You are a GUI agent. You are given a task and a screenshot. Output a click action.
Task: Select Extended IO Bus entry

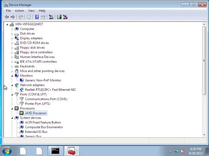click(36, 132)
